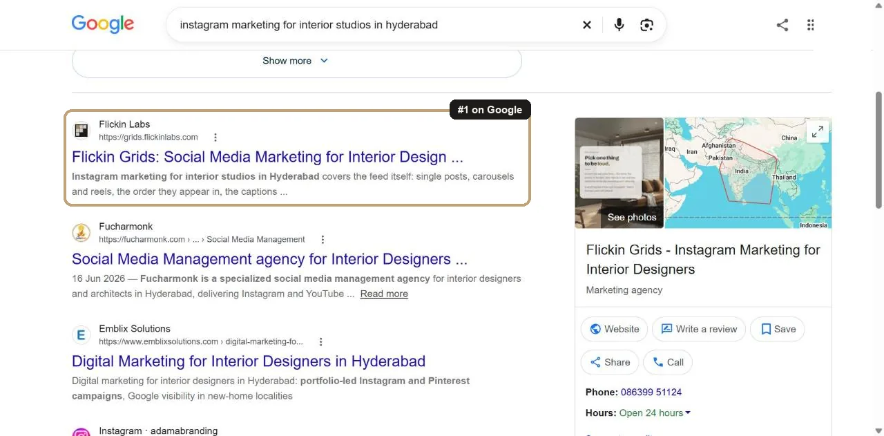Click phone number 086399 51124
884x436 pixels.
(651, 392)
